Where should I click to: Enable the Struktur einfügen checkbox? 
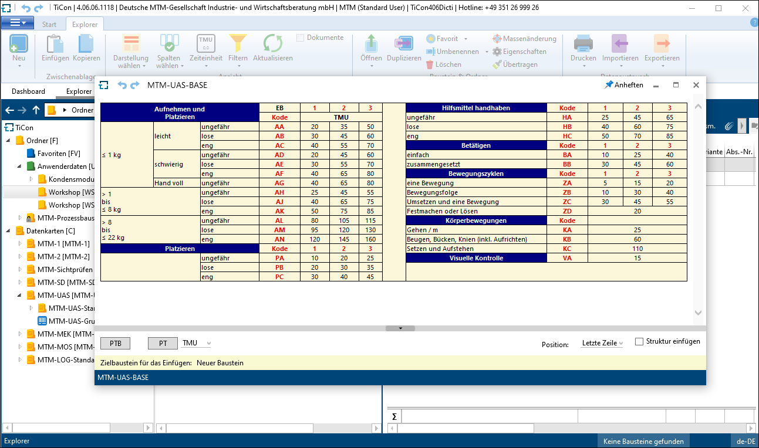point(639,341)
